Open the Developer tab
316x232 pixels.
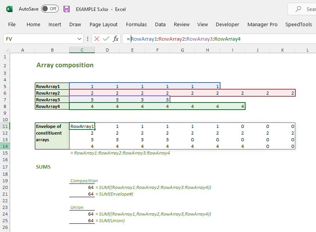click(x=228, y=24)
